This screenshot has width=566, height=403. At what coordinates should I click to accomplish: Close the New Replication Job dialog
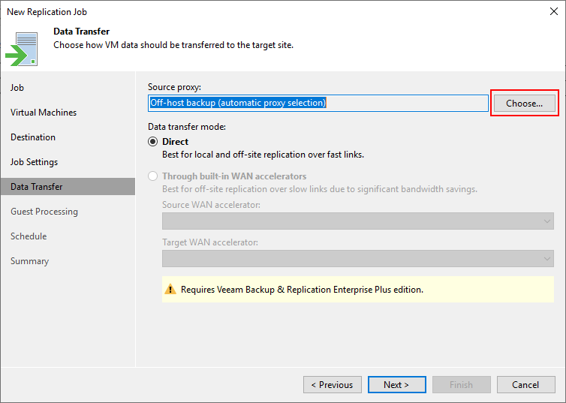point(554,11)
